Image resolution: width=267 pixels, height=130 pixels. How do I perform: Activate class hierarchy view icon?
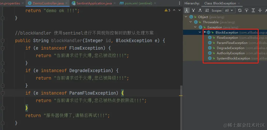(187, 10)
